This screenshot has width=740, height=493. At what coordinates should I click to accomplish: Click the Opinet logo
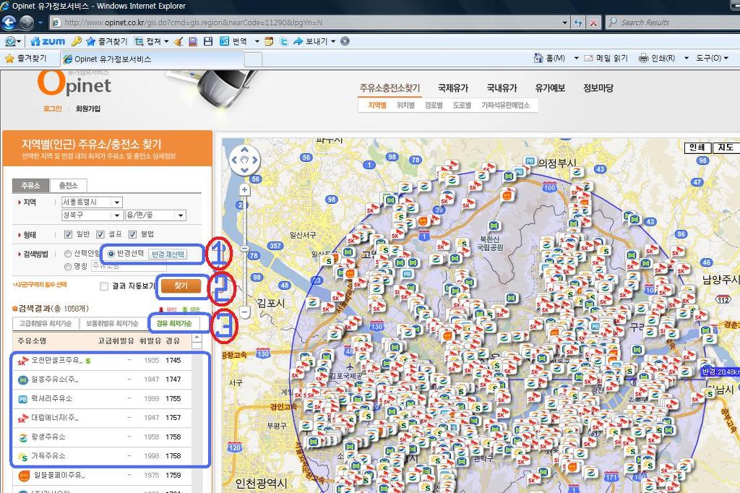click(x=74, y=83)
